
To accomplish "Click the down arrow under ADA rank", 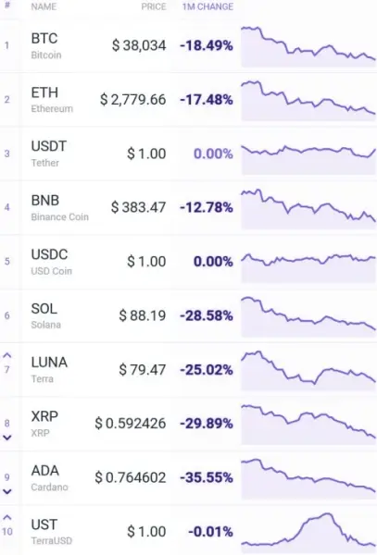I will 7,492.
